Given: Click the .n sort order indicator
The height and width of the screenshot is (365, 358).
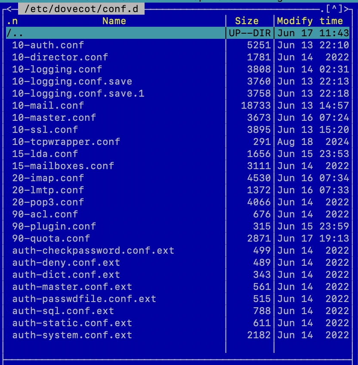Looking at the screenshot, I should (x=12, y=21).
